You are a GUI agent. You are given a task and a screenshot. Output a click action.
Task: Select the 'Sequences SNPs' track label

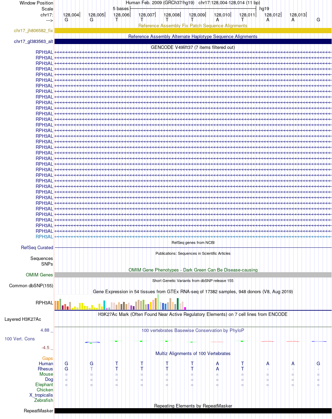point(42,261)
